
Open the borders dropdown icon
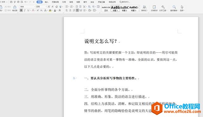pos(95,10)
